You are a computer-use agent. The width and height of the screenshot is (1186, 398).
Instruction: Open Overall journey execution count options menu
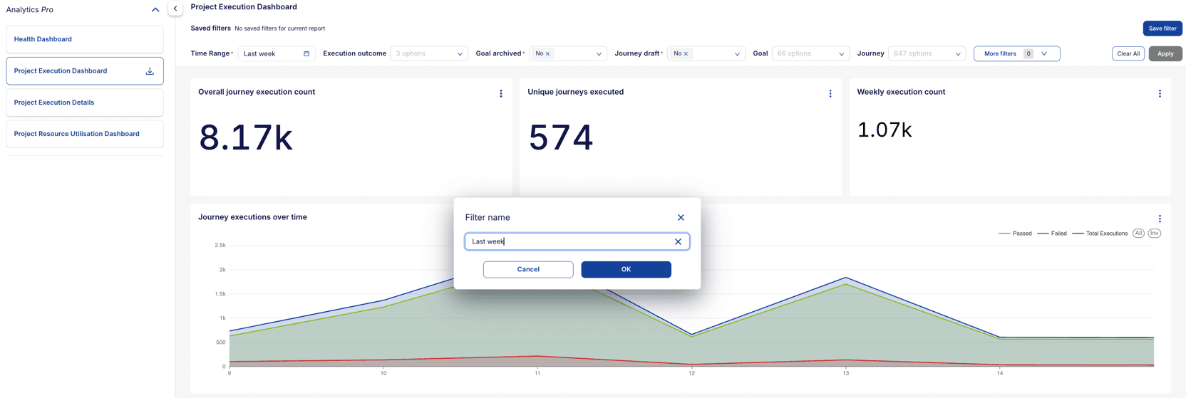click(501, 93)
